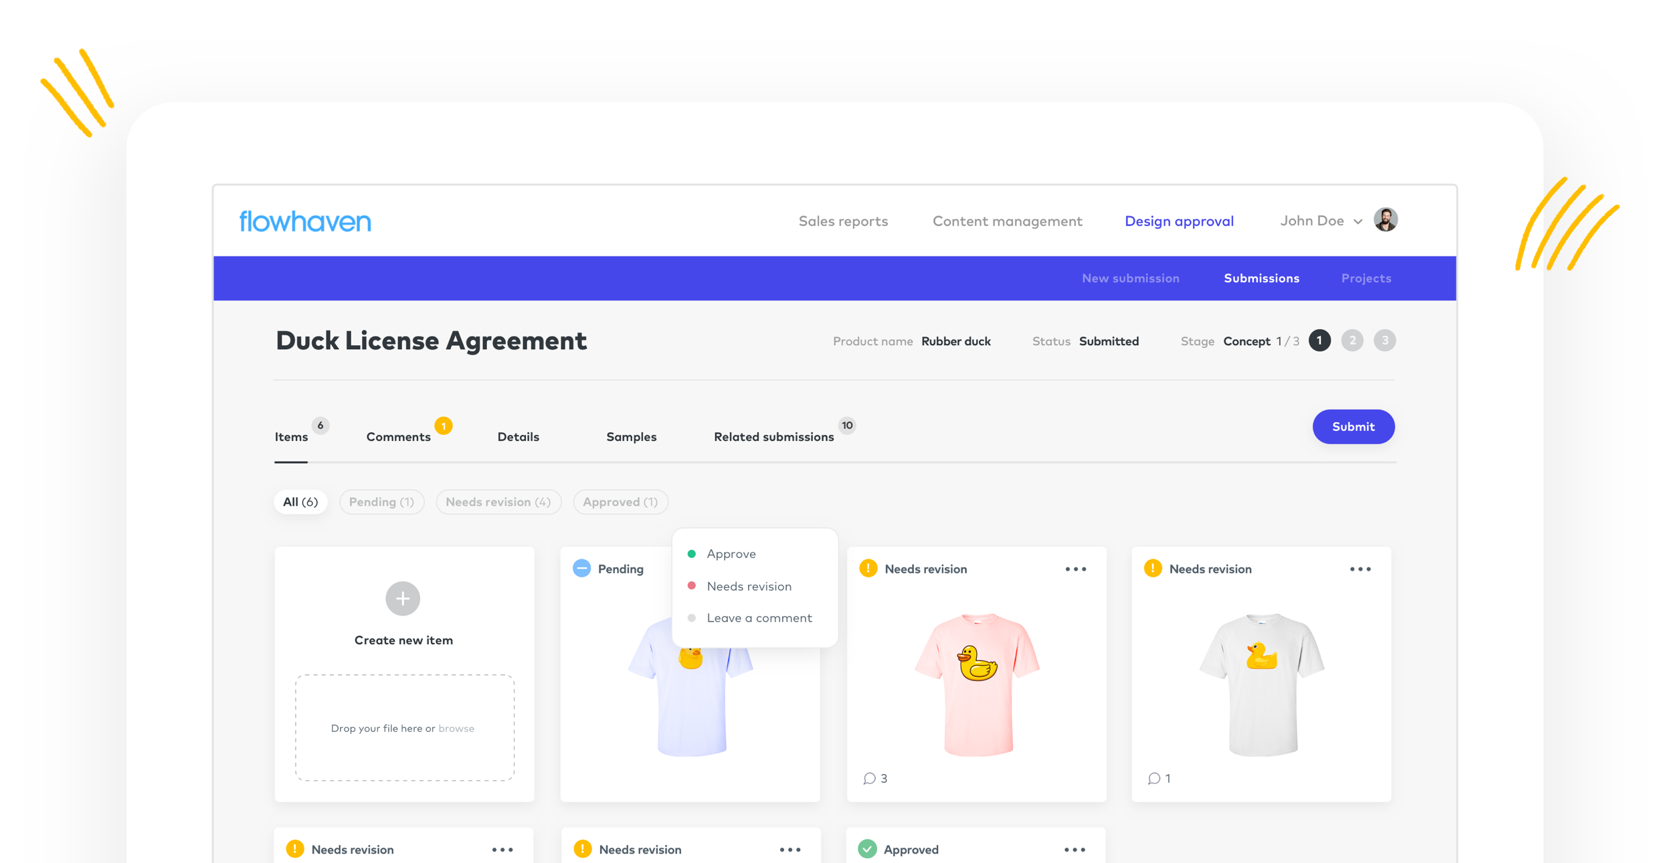Open comment bubble on white shirt card

(x=1153, y=778)
